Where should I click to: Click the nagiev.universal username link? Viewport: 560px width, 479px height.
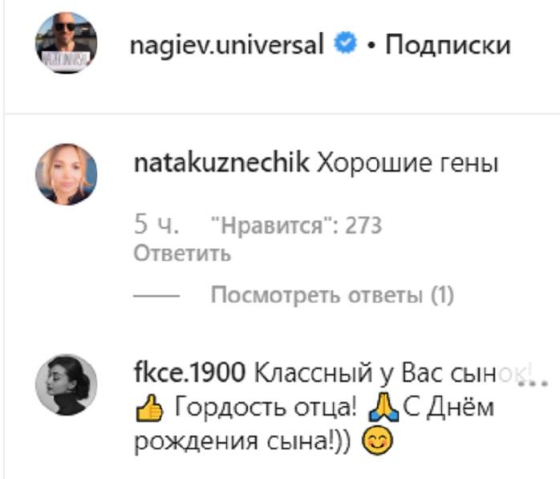[227, 44]
